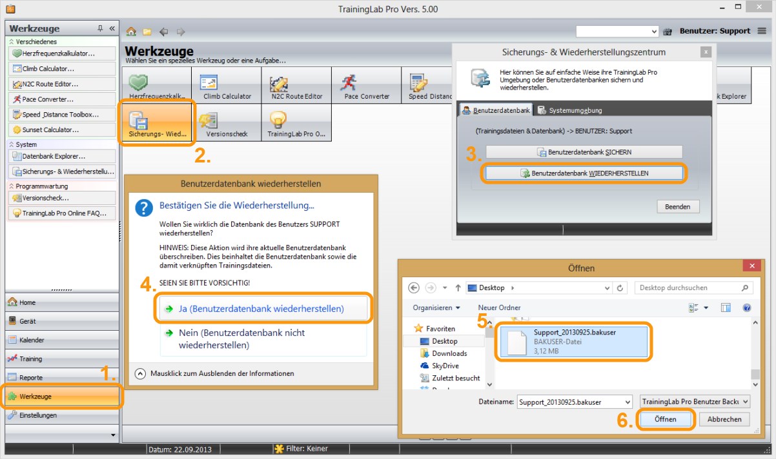776x459 pixels.
Task: Hide information via Mausklick zum Ausblenden expander
Action: coord(141,373)
